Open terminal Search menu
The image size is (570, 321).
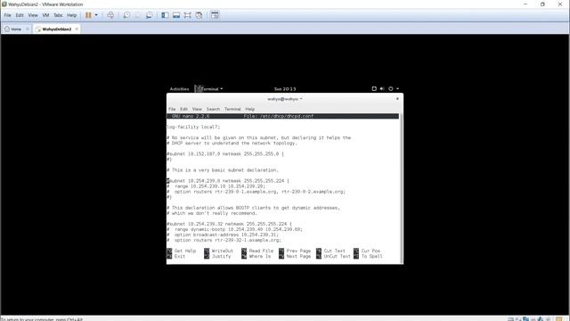[213, 109]
